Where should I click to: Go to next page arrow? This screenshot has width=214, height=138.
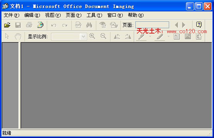184,25
